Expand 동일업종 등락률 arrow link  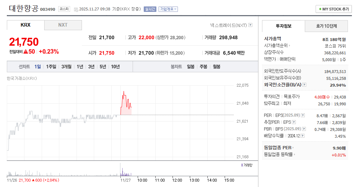294,155
